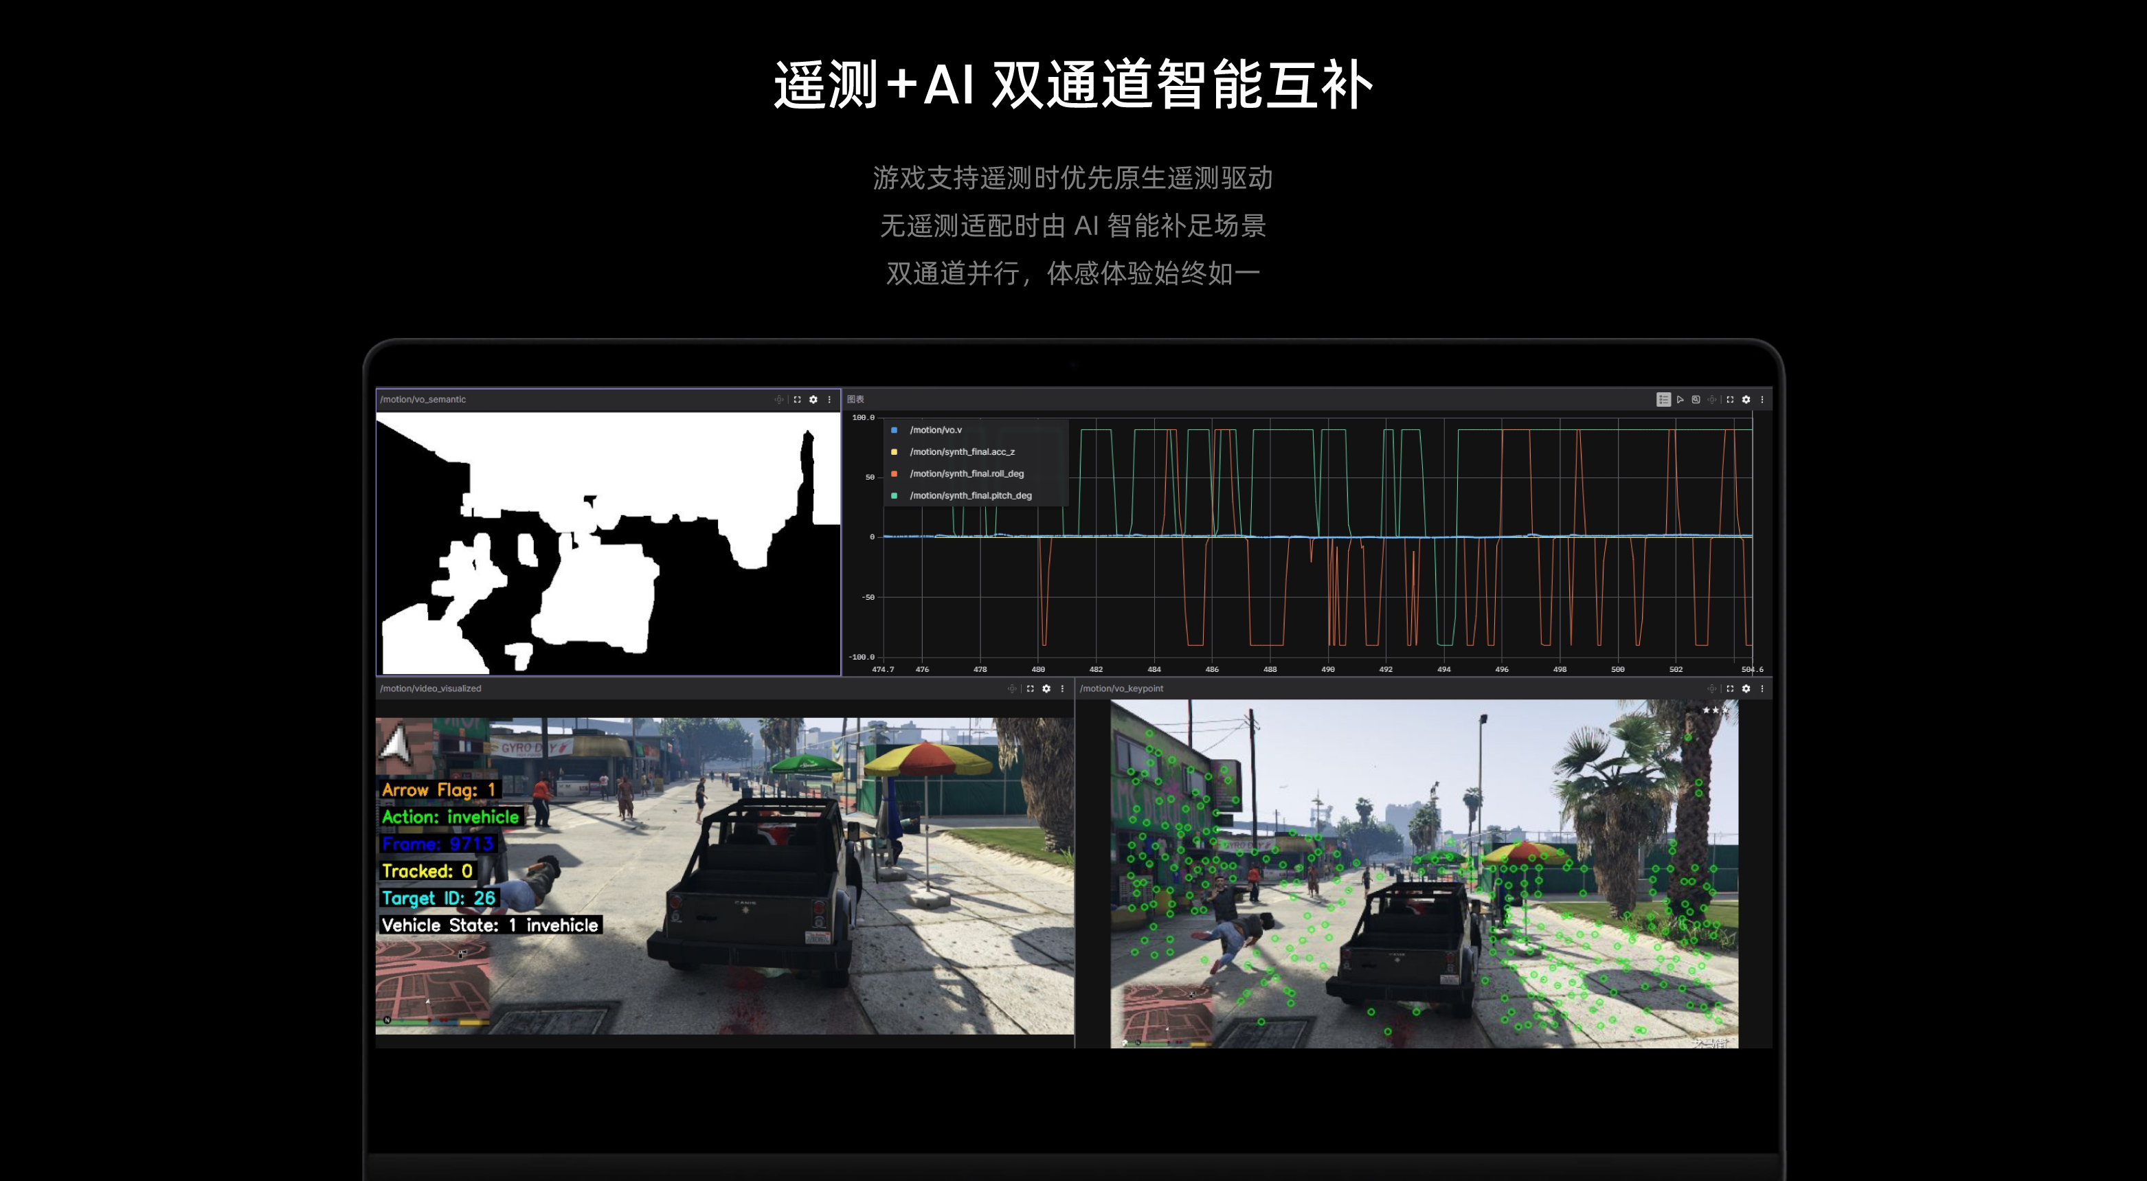Click the /motion/vo_keypoint panel title
The width and height of the screenshot is (2147, 1181).
(x=1121, y=688)
